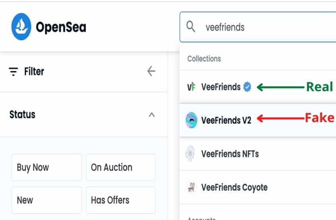Toggle the On Auction status filter
The width and height of the screenshot is (336, 220).
coord(121,167)
